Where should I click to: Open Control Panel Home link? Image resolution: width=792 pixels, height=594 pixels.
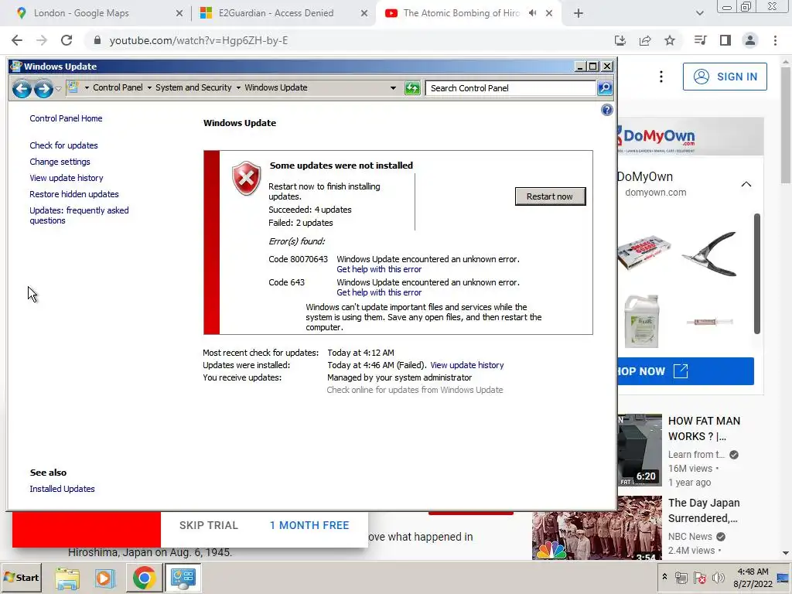66,118
